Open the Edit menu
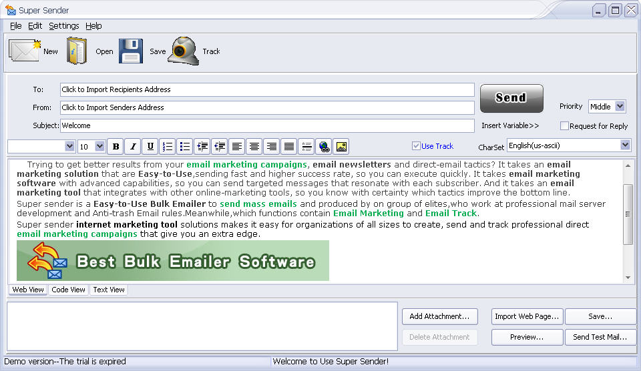Image resolution: width=641 pixels, height=371 pixels. tap(35, 26)
